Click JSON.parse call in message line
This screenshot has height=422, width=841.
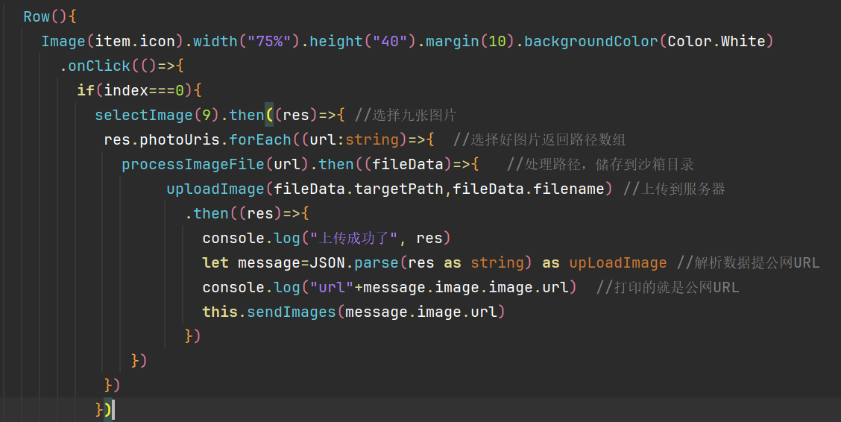pyautogui.click(x=354, y=262)
